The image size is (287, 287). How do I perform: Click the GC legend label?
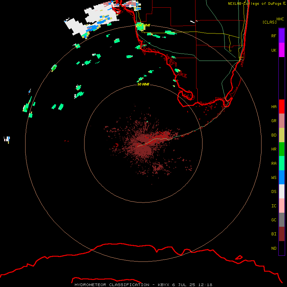pos(274,220)
